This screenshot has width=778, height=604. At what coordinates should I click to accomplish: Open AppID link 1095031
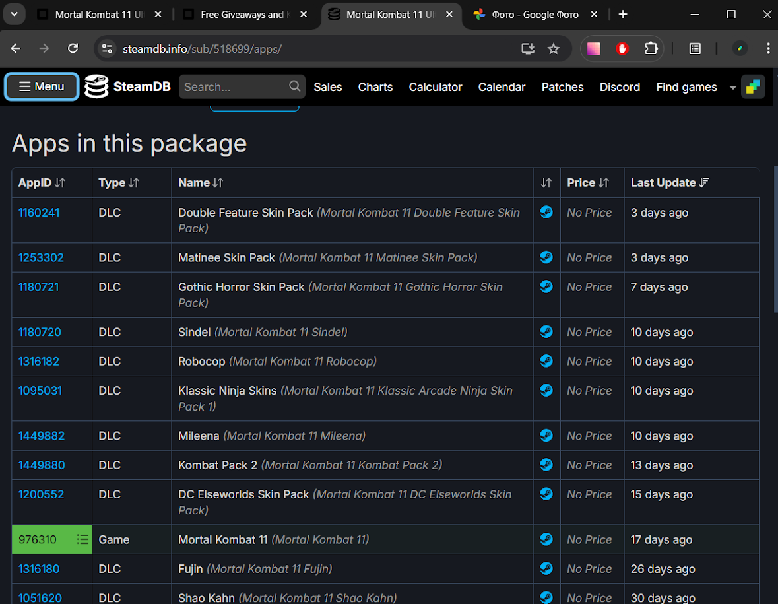[40, 391]
